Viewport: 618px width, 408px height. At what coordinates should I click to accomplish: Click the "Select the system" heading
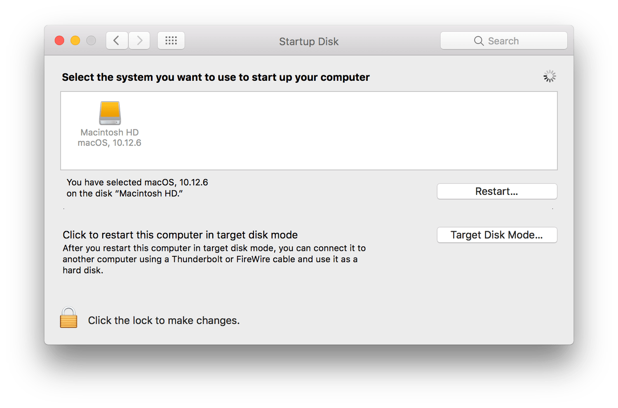[216, 77]
